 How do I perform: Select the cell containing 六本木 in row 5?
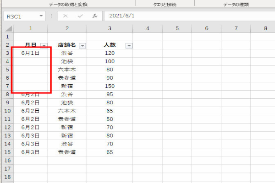coord(67,70)
